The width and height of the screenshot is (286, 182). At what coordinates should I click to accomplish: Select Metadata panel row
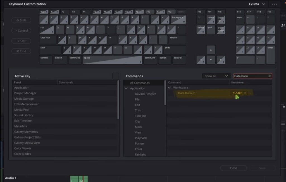[x=65, y=126]
